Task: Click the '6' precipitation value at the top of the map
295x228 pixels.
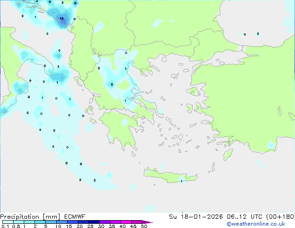Action: click(75, 3)
